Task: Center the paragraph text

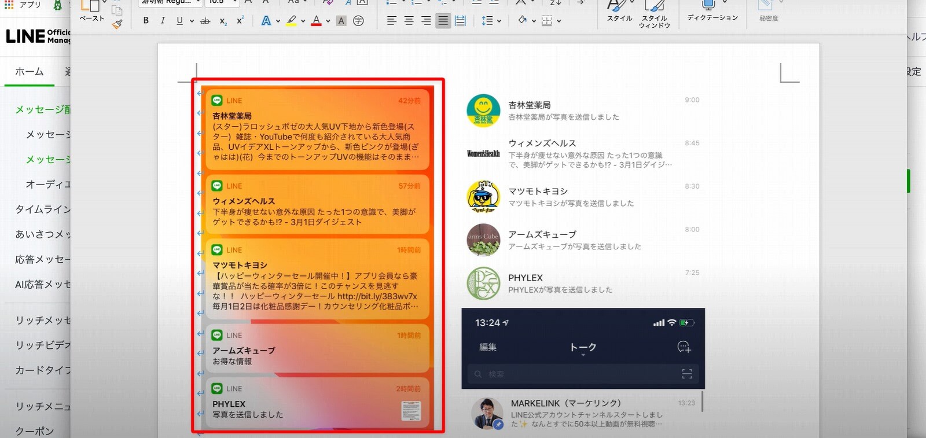Action: (409, 21)
